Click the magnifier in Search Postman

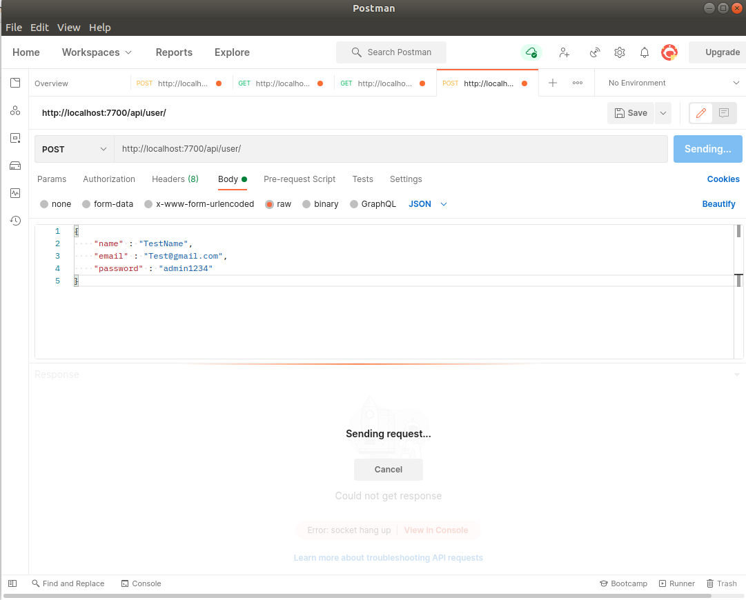click(356, 52)
